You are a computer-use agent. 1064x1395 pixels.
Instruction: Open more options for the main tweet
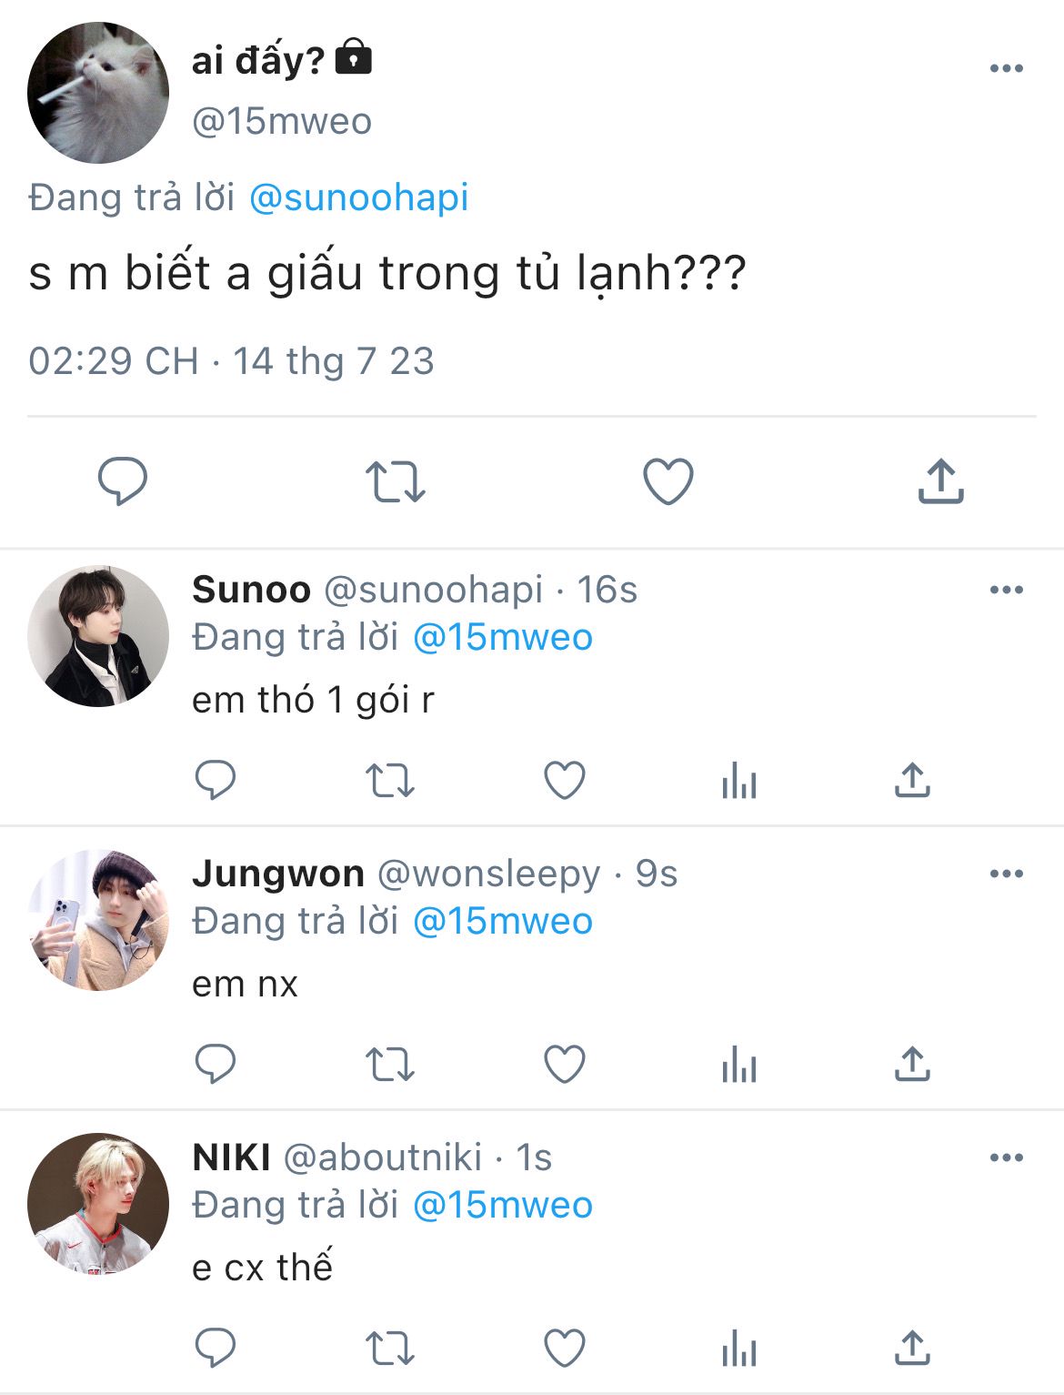pyautogui.click(x=1006, y=68)
